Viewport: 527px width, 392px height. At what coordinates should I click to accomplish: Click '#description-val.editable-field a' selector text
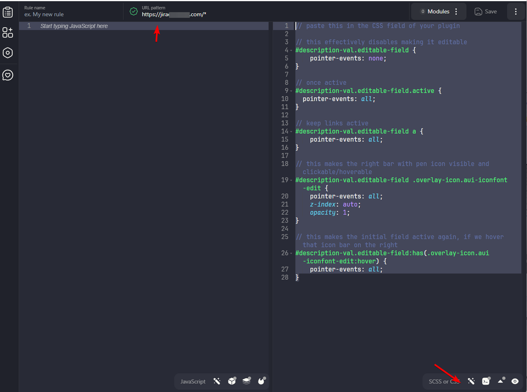(356, 131)
